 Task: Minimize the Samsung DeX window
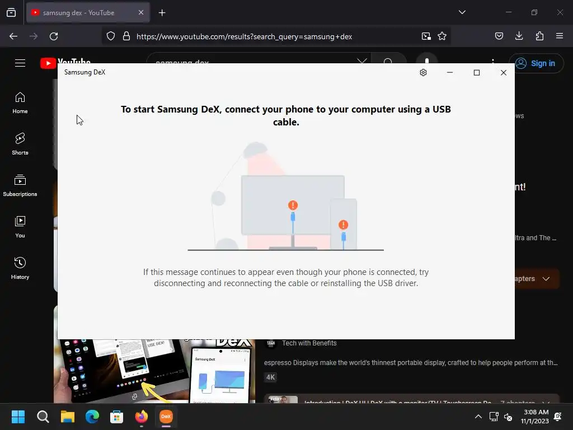coord(450,72)
